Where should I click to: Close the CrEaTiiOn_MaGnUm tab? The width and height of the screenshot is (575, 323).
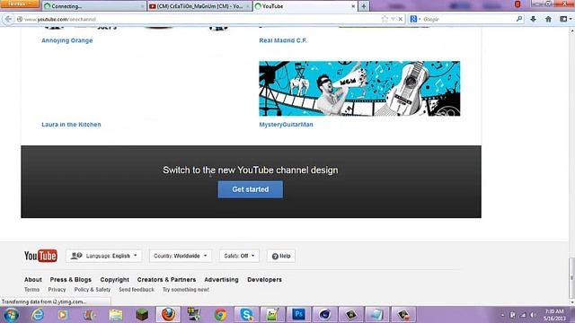(248, 6)
